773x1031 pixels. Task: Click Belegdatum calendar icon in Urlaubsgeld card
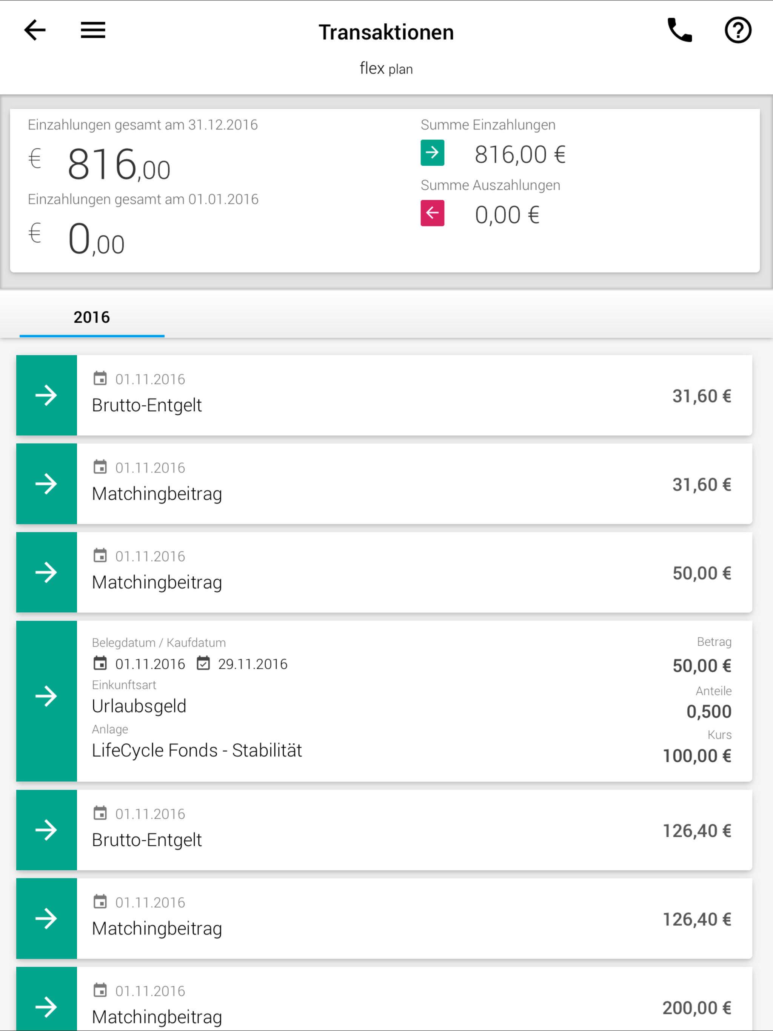(x=100, y=663)
